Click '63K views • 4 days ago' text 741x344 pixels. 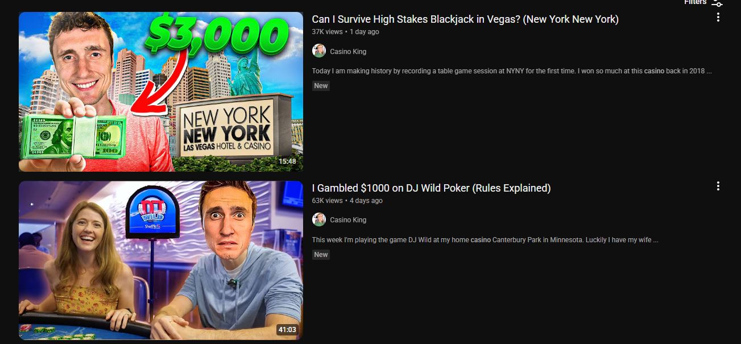click(347, 201)
